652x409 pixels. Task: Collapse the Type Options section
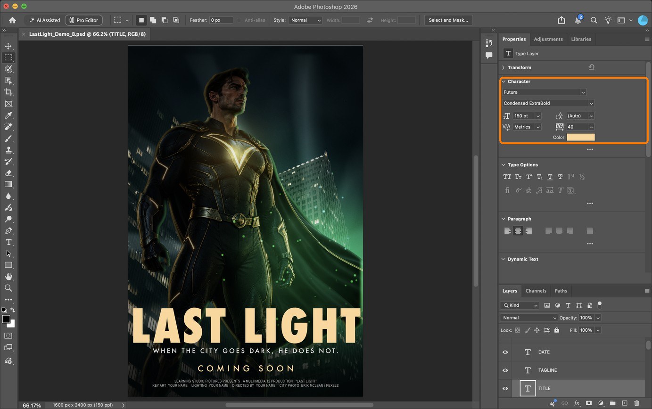[503, 165]
